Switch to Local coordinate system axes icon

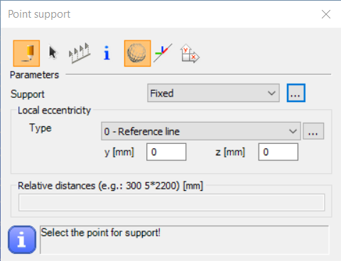tap(163, 52)
